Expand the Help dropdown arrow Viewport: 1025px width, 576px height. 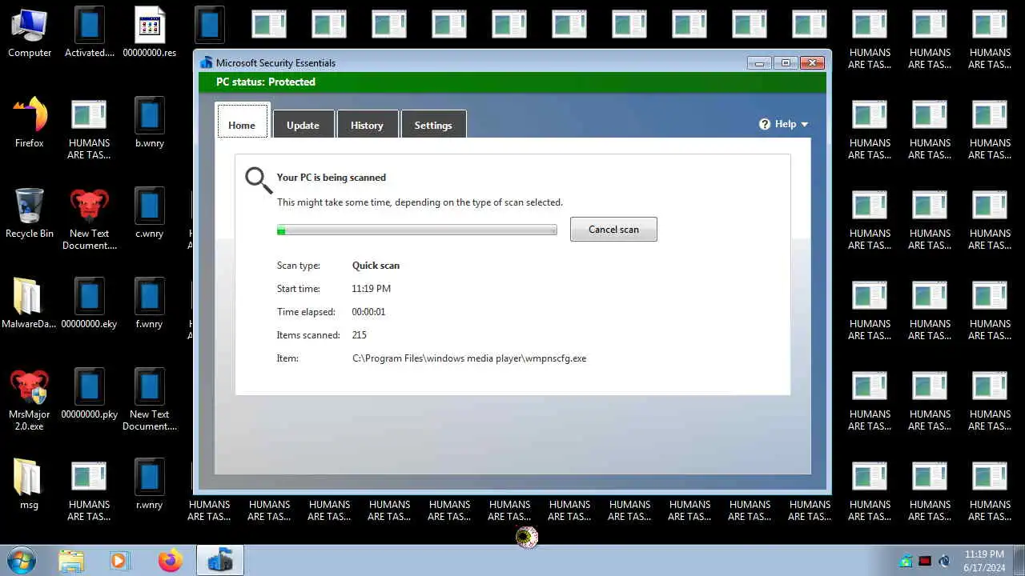[805, 124]
